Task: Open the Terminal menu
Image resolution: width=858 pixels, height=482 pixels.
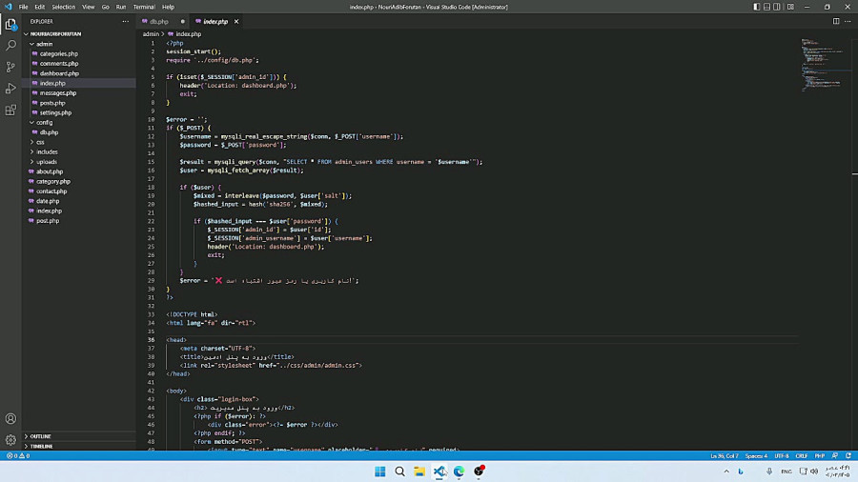Action: 144,7
